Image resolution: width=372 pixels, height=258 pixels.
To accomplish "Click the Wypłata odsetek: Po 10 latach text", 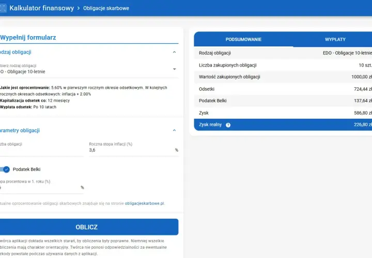I will pyautogui.click(x=28, y=107).
